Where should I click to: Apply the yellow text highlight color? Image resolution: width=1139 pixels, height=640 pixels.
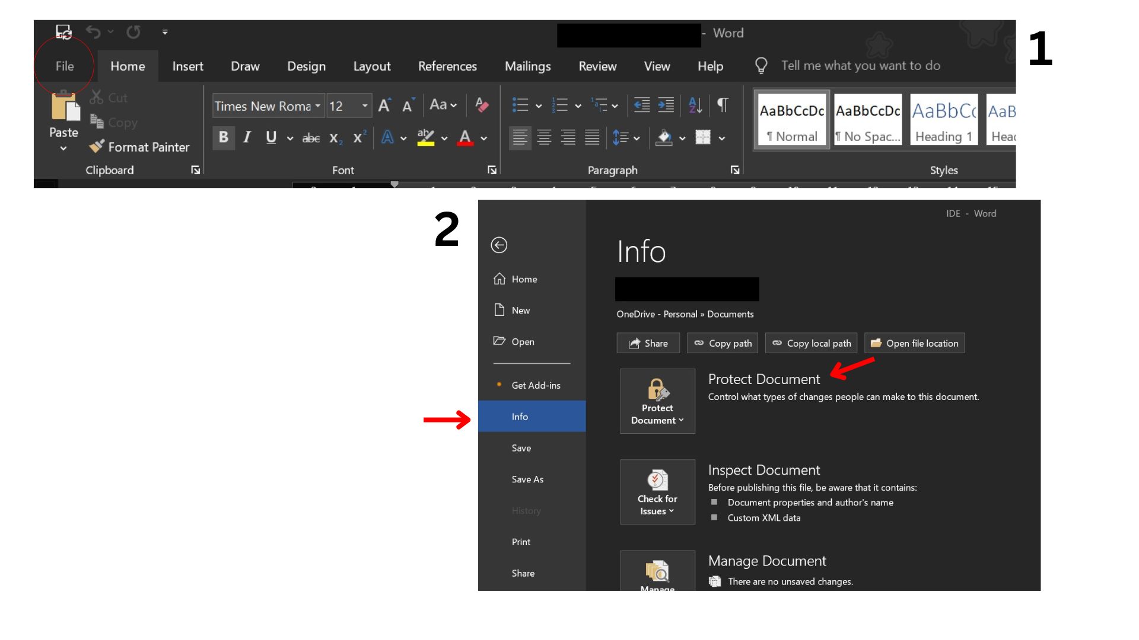point(425,137)
